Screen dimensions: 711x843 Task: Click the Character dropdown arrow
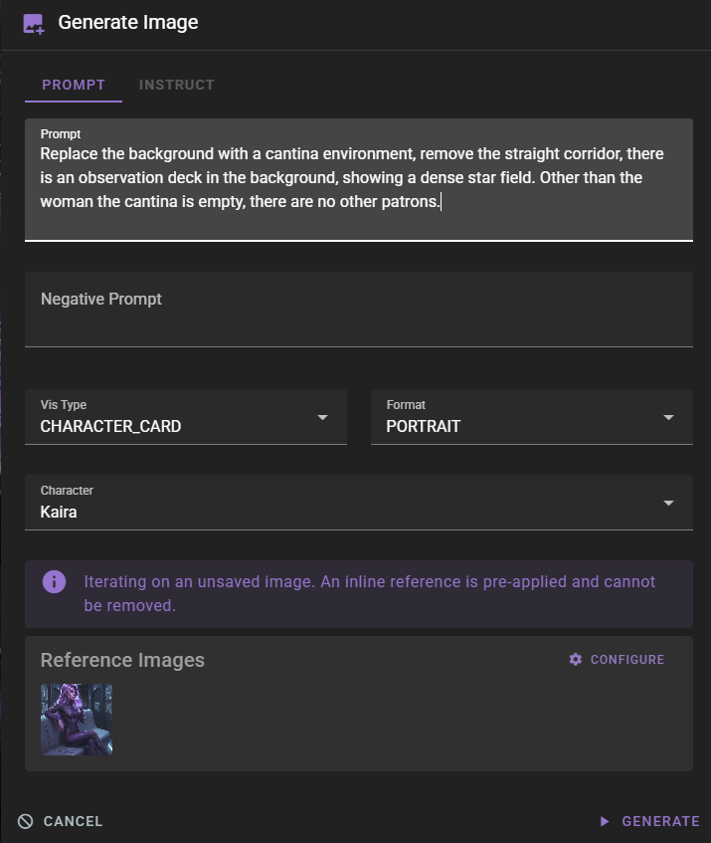click(668, 503)
